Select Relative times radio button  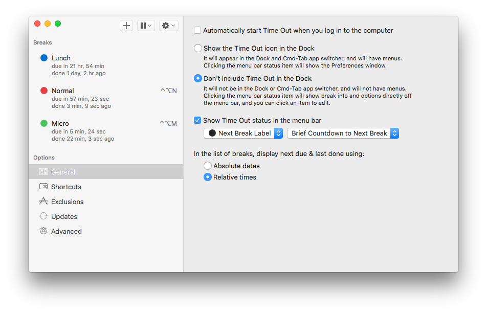pyautogui.click(x=208, y=177)
